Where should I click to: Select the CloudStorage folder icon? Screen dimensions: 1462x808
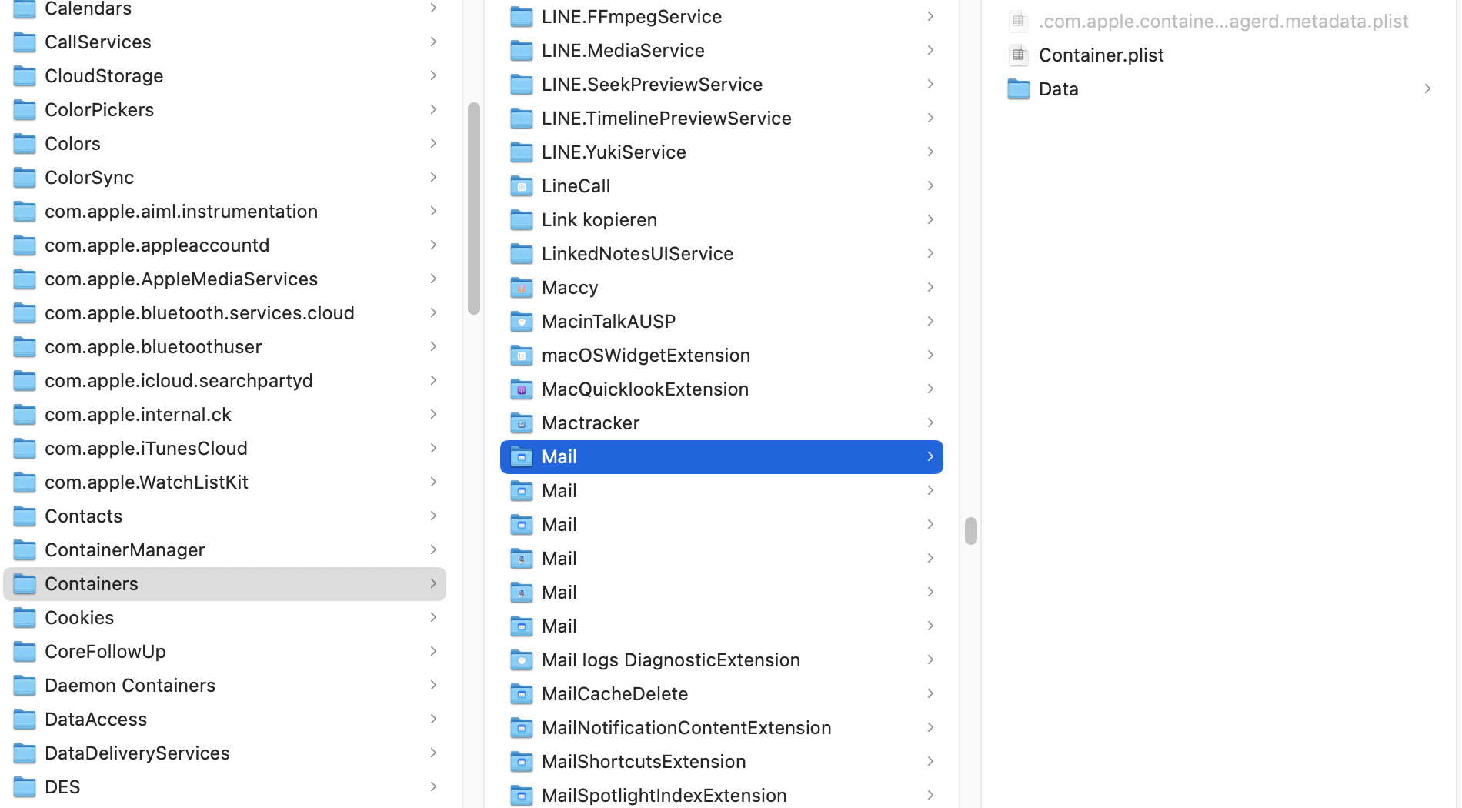pyautogui.click(x=25, y=76)
